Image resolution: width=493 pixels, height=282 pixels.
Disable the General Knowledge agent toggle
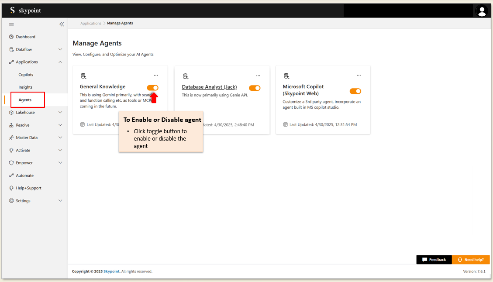[152, 88]
